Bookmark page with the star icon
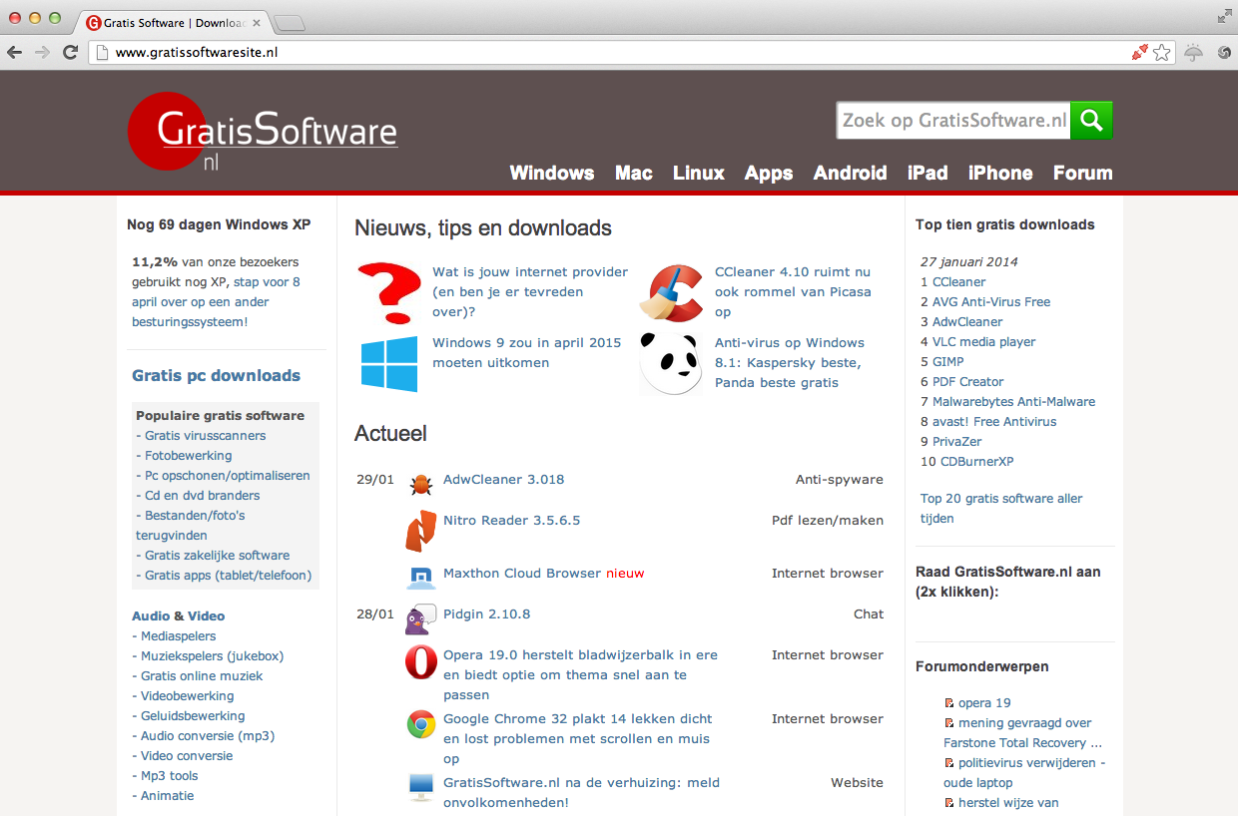 (1162, 53)
